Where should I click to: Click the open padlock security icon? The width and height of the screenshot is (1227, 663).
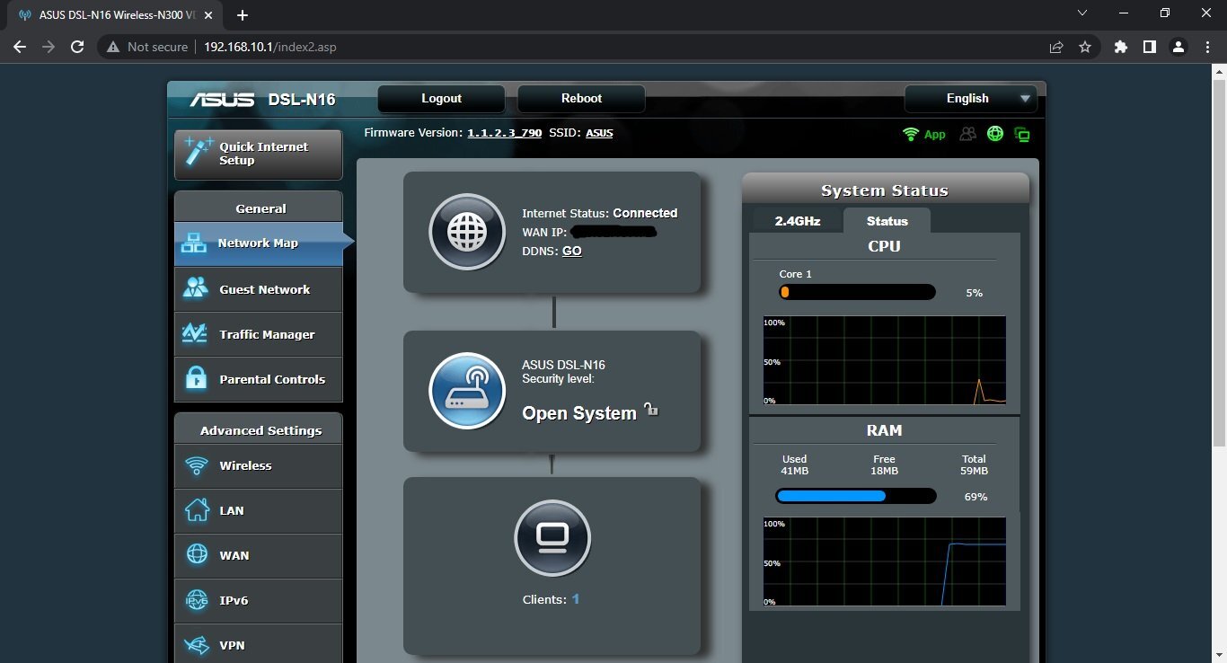pyautogui.click(x=651, y=411)
